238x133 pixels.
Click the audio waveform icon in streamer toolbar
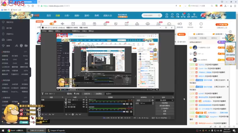62,24
